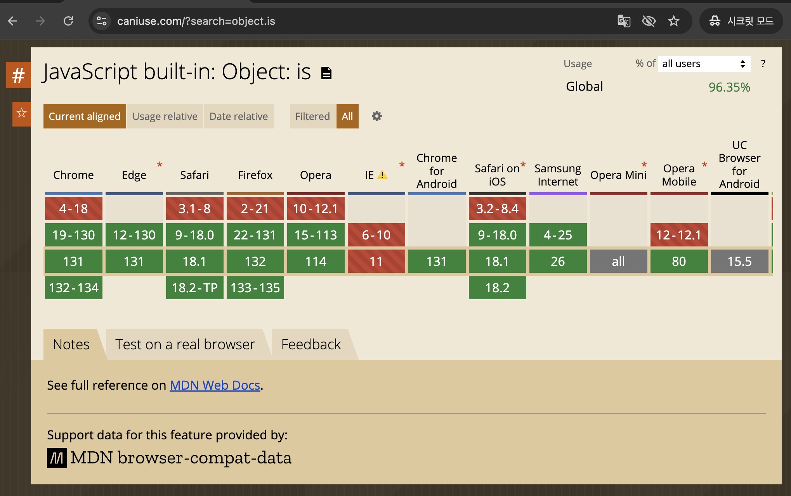791x496 pixels.
Task: Click the Opera Mobile 80 cell
Action: pos(679,261)
